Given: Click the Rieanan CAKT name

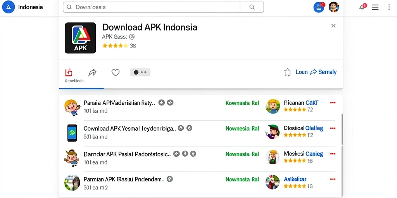Looking at the screenshot, I should point(301,102).
